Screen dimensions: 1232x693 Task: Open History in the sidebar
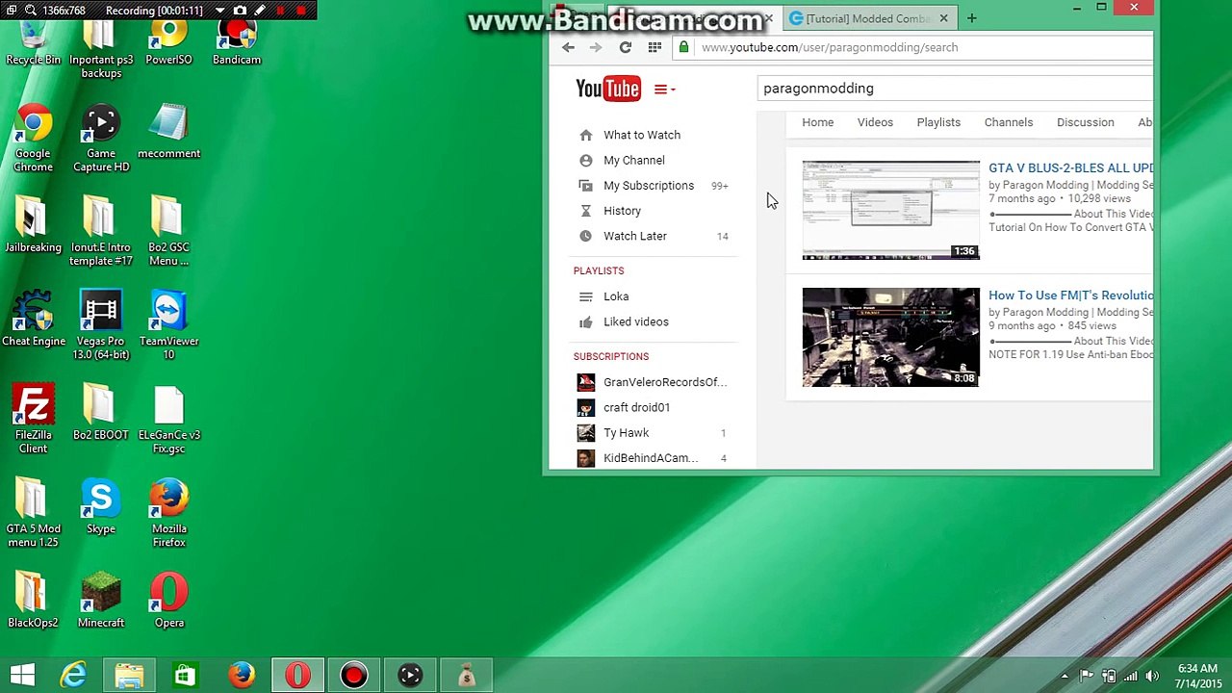click(x=622, y=211)
